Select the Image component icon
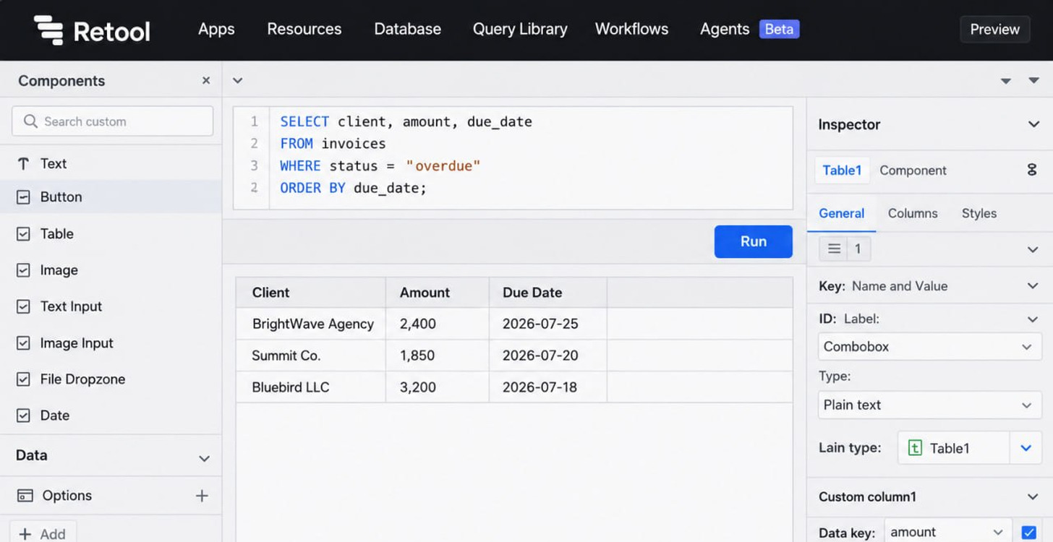 23,270
